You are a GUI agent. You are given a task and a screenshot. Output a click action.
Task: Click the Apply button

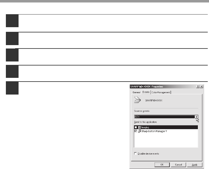[195, 165]
